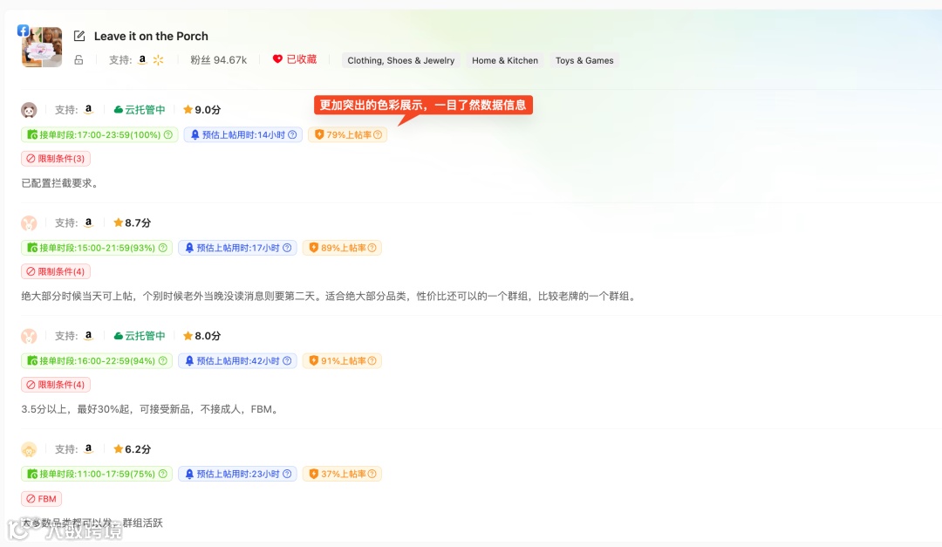Click the Walmart spark icon in the header
This screenshot has height=547, width=942.
point(158,59)
